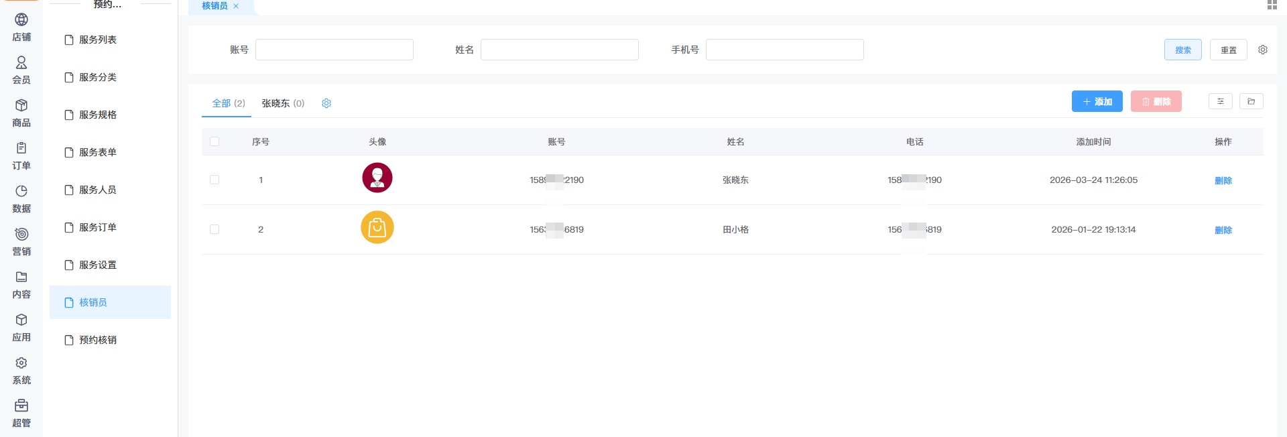The image size is (1287, 437).
Task: Click the 电话 column header
Action: point(915,141)
